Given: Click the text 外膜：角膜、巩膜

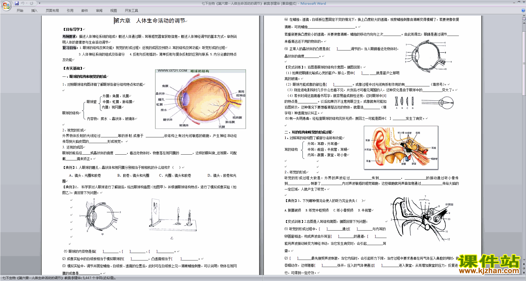Looking at the screenshot, I should tap(116, 96).
